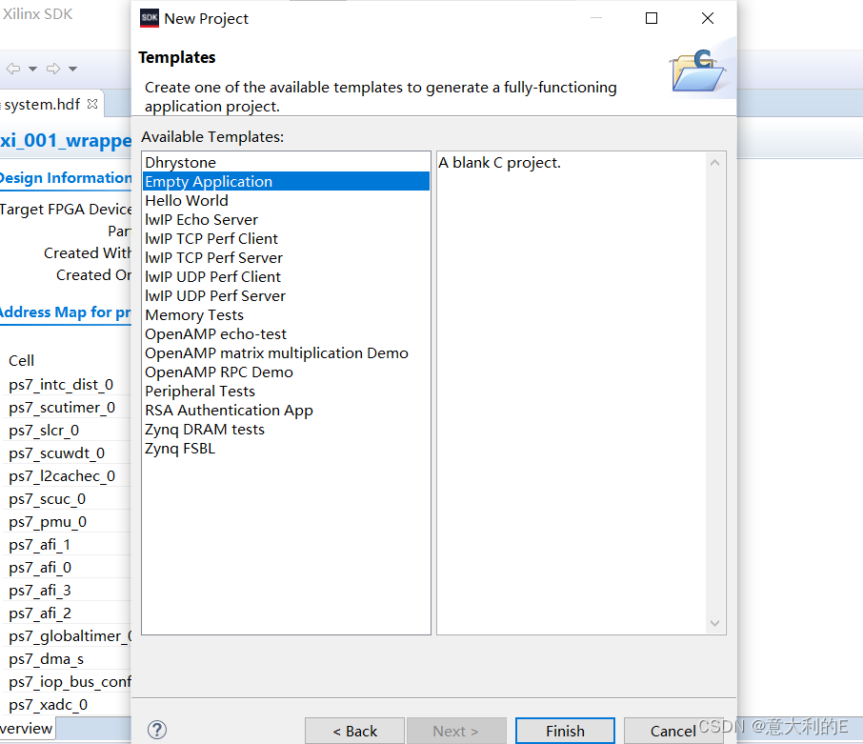This screenshot has height=744, width=863.
Task: Click ps7_slcr_0 cell row
Action: tap(44, 431)
